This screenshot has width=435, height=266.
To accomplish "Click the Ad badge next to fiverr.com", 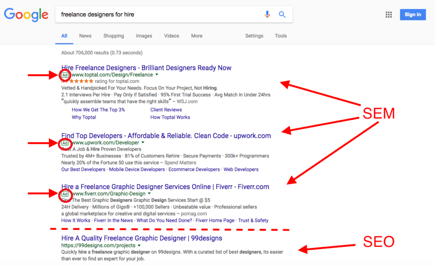I will pos(65,194).
